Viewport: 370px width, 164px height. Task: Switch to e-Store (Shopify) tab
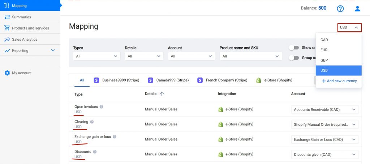(x=274, y=80)
